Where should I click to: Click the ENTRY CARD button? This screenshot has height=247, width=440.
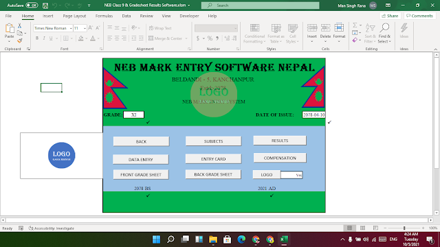(213, 158)
